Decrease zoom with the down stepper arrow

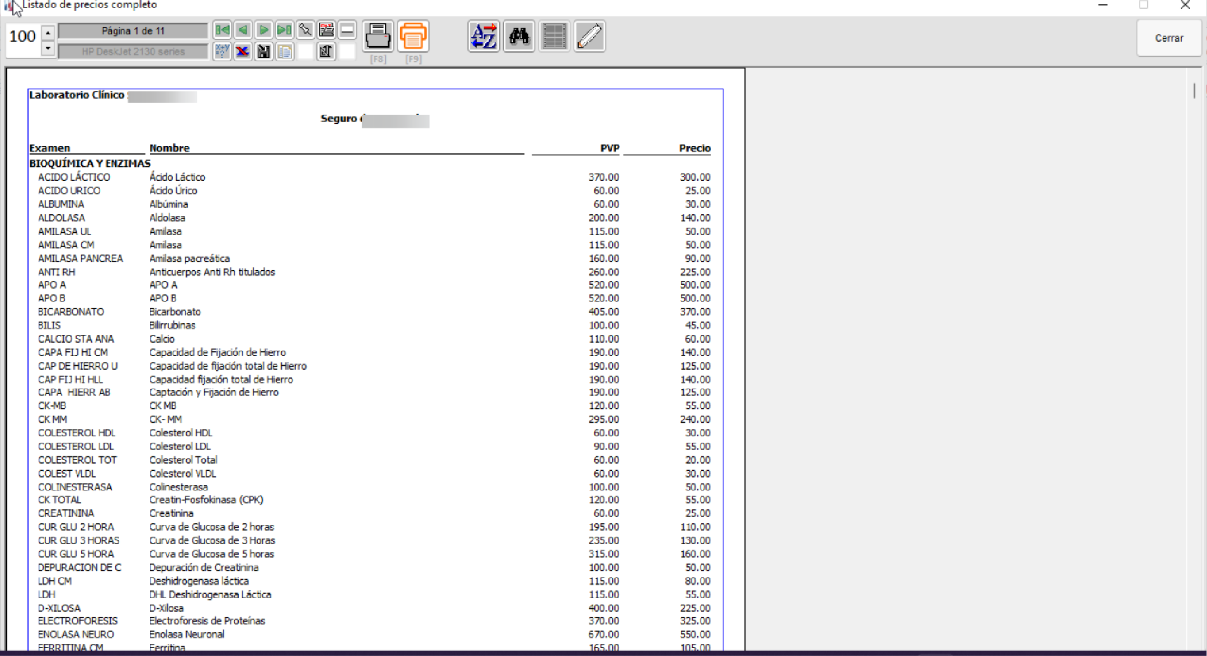pyautogui.click(x=48, y=49)
